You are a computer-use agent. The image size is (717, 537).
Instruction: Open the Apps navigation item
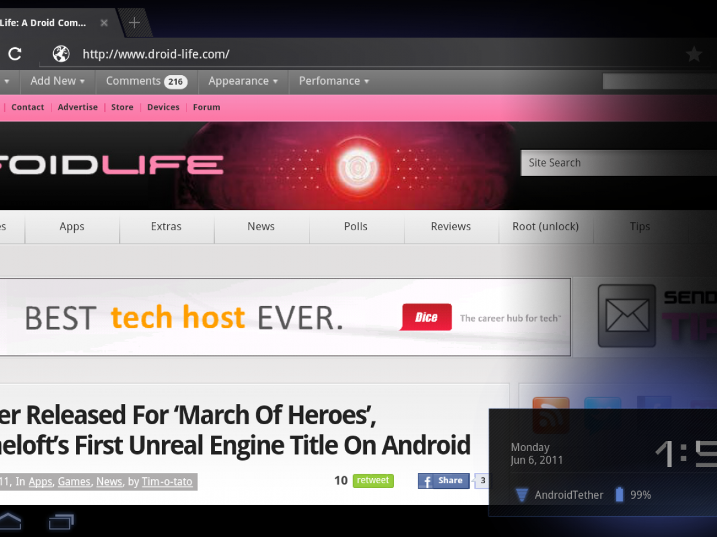click(x=72, y=227)
